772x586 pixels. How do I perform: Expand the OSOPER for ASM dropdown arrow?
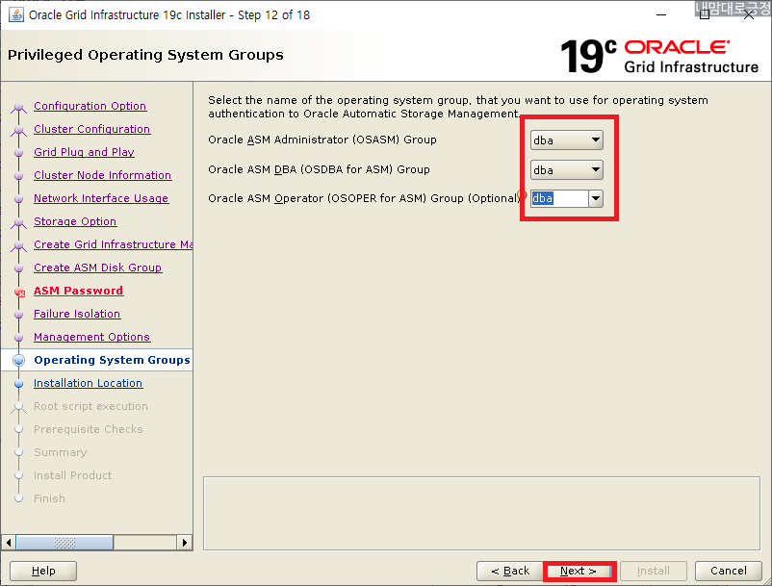(596, 198)
